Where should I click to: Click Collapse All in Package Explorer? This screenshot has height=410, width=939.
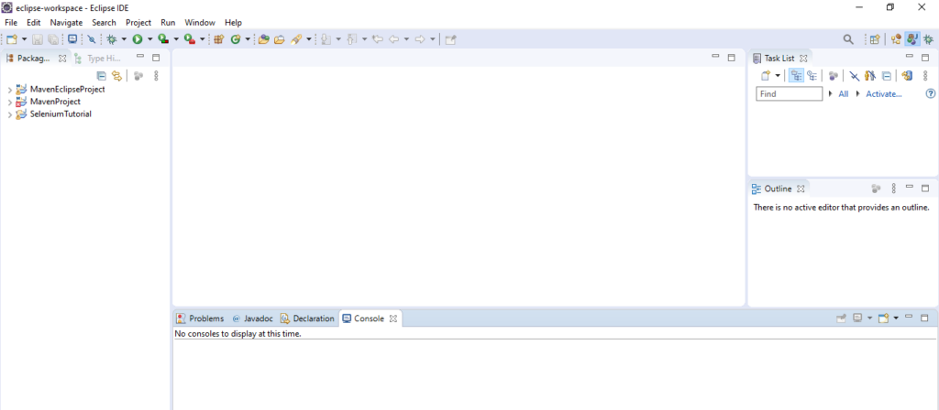point(101,76)
